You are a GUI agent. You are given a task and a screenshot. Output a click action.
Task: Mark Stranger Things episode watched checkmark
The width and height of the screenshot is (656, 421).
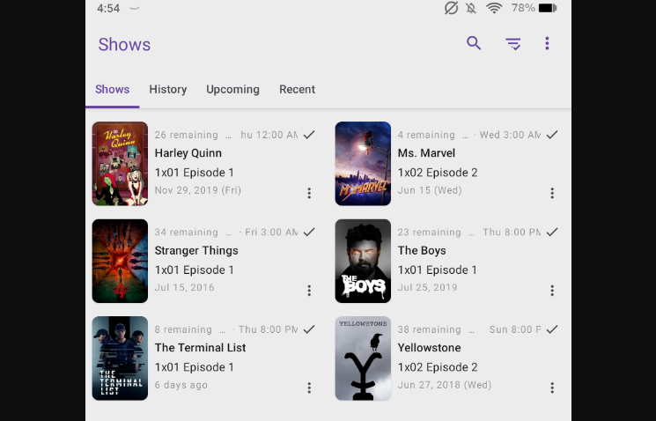pyautogui.click(x=309, y=232)
